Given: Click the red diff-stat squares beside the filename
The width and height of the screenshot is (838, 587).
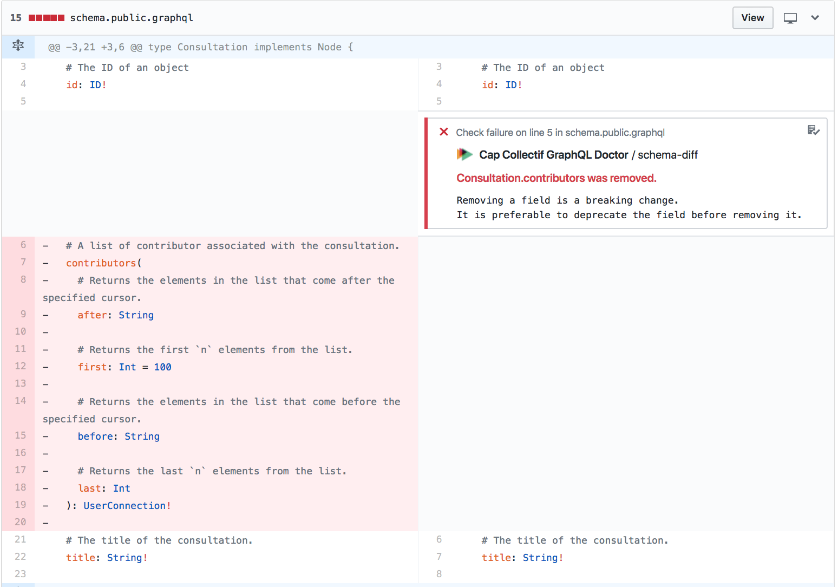Looking at the screenshot, I should [x=46, y=17].
